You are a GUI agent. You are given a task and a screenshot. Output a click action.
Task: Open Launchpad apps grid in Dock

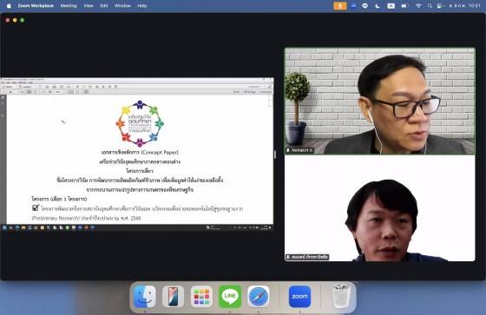point(201,297)
